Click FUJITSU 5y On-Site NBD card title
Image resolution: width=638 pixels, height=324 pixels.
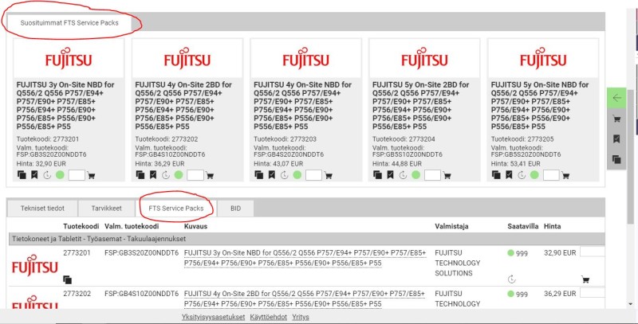[x=540, y=106]
